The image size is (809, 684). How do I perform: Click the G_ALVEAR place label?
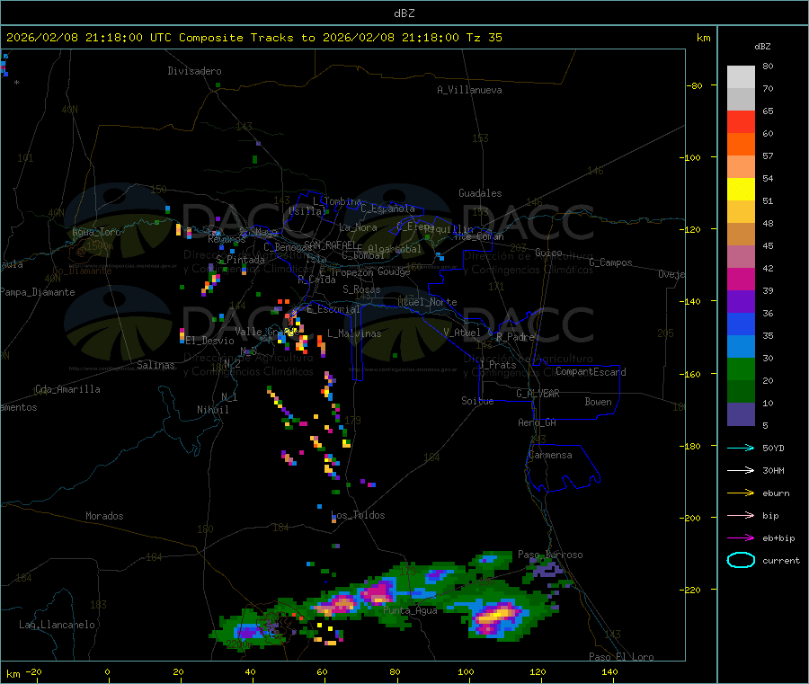click(x=538, y=394)
